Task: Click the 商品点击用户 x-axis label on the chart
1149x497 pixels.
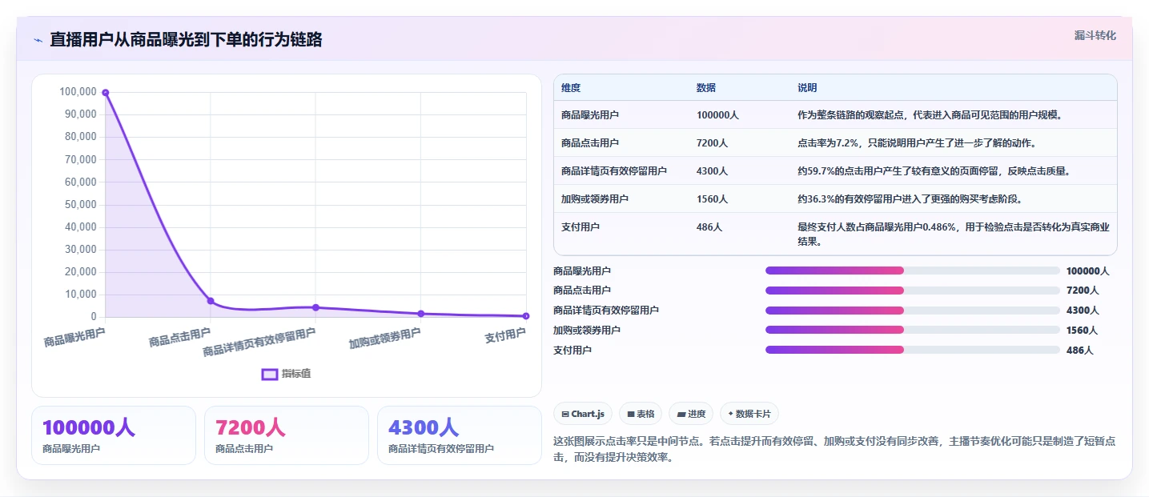Action: pos(179,337)
